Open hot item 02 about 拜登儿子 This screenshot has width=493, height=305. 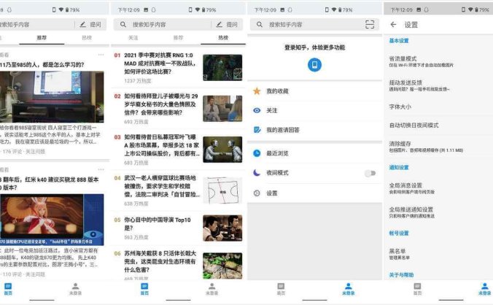click(178, 109)
